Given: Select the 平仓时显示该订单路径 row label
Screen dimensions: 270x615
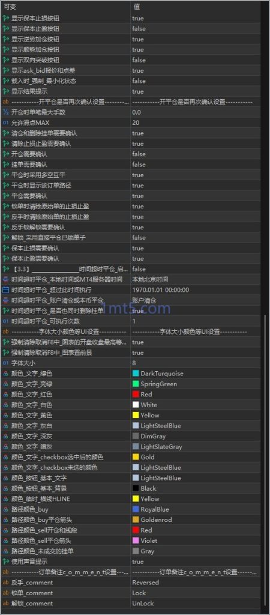Looking at the screenshot, I should [41, 186].
